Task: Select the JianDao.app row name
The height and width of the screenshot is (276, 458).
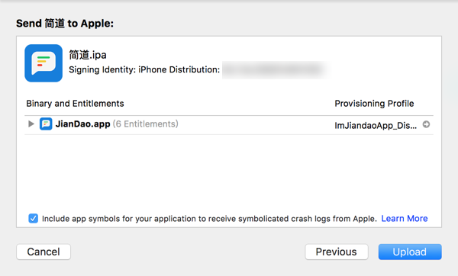Action: (x=83, y=124)
